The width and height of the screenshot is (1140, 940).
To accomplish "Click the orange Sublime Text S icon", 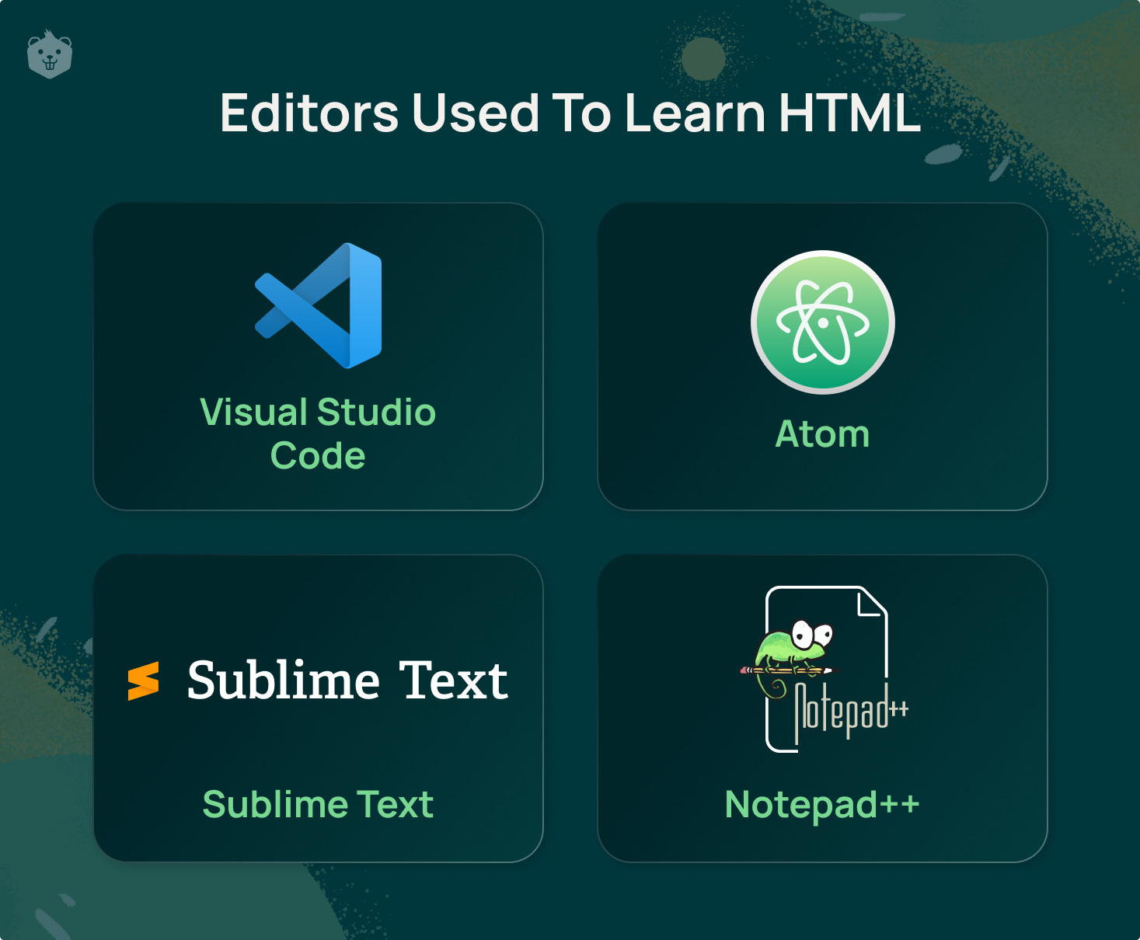I will click(144, 681).
